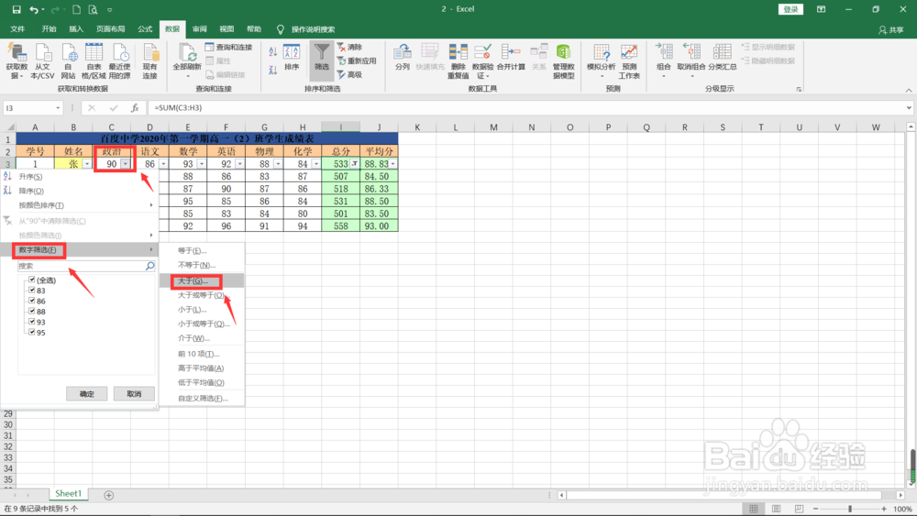Open filter dropdown in 物理 column
917x516 pixels.
278,164
